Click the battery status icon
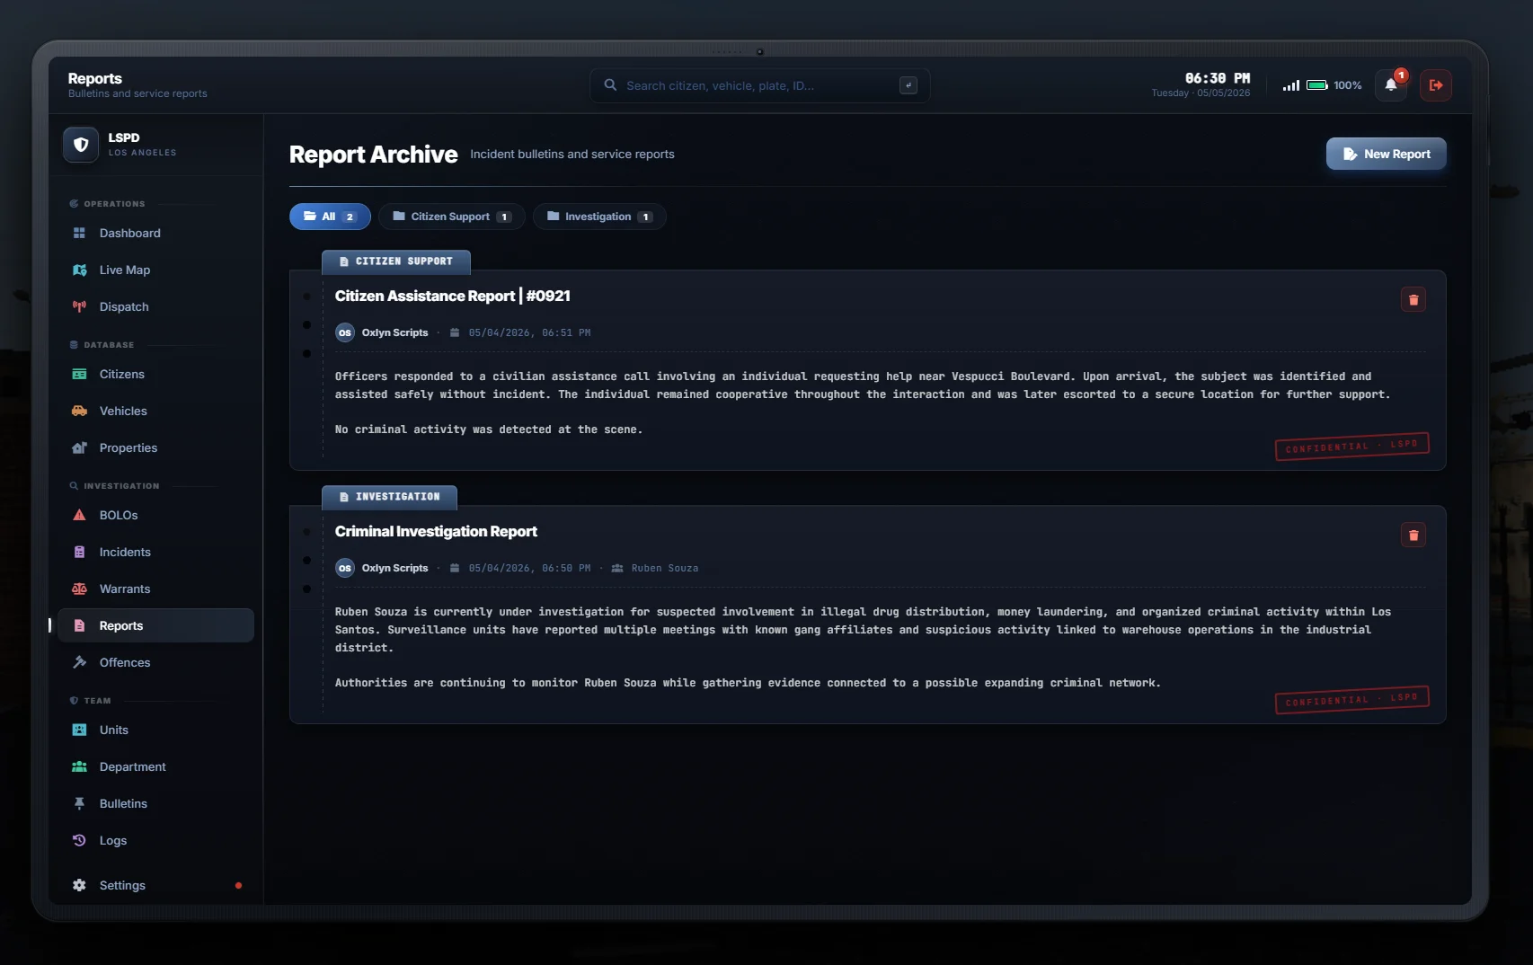1533x965 pixels. pos(1317,85)
